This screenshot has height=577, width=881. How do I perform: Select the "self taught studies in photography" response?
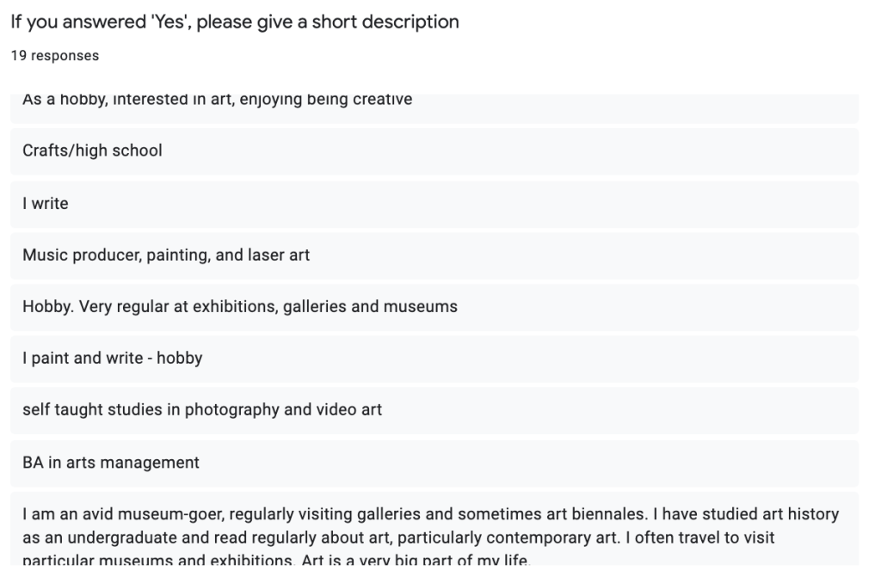201,410
